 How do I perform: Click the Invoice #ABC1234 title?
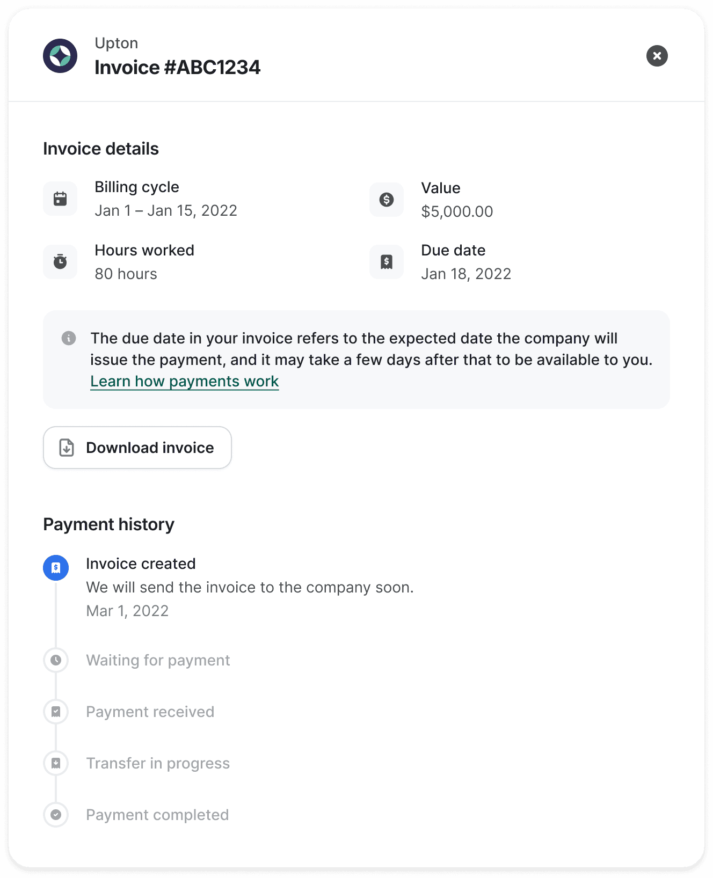178,68
